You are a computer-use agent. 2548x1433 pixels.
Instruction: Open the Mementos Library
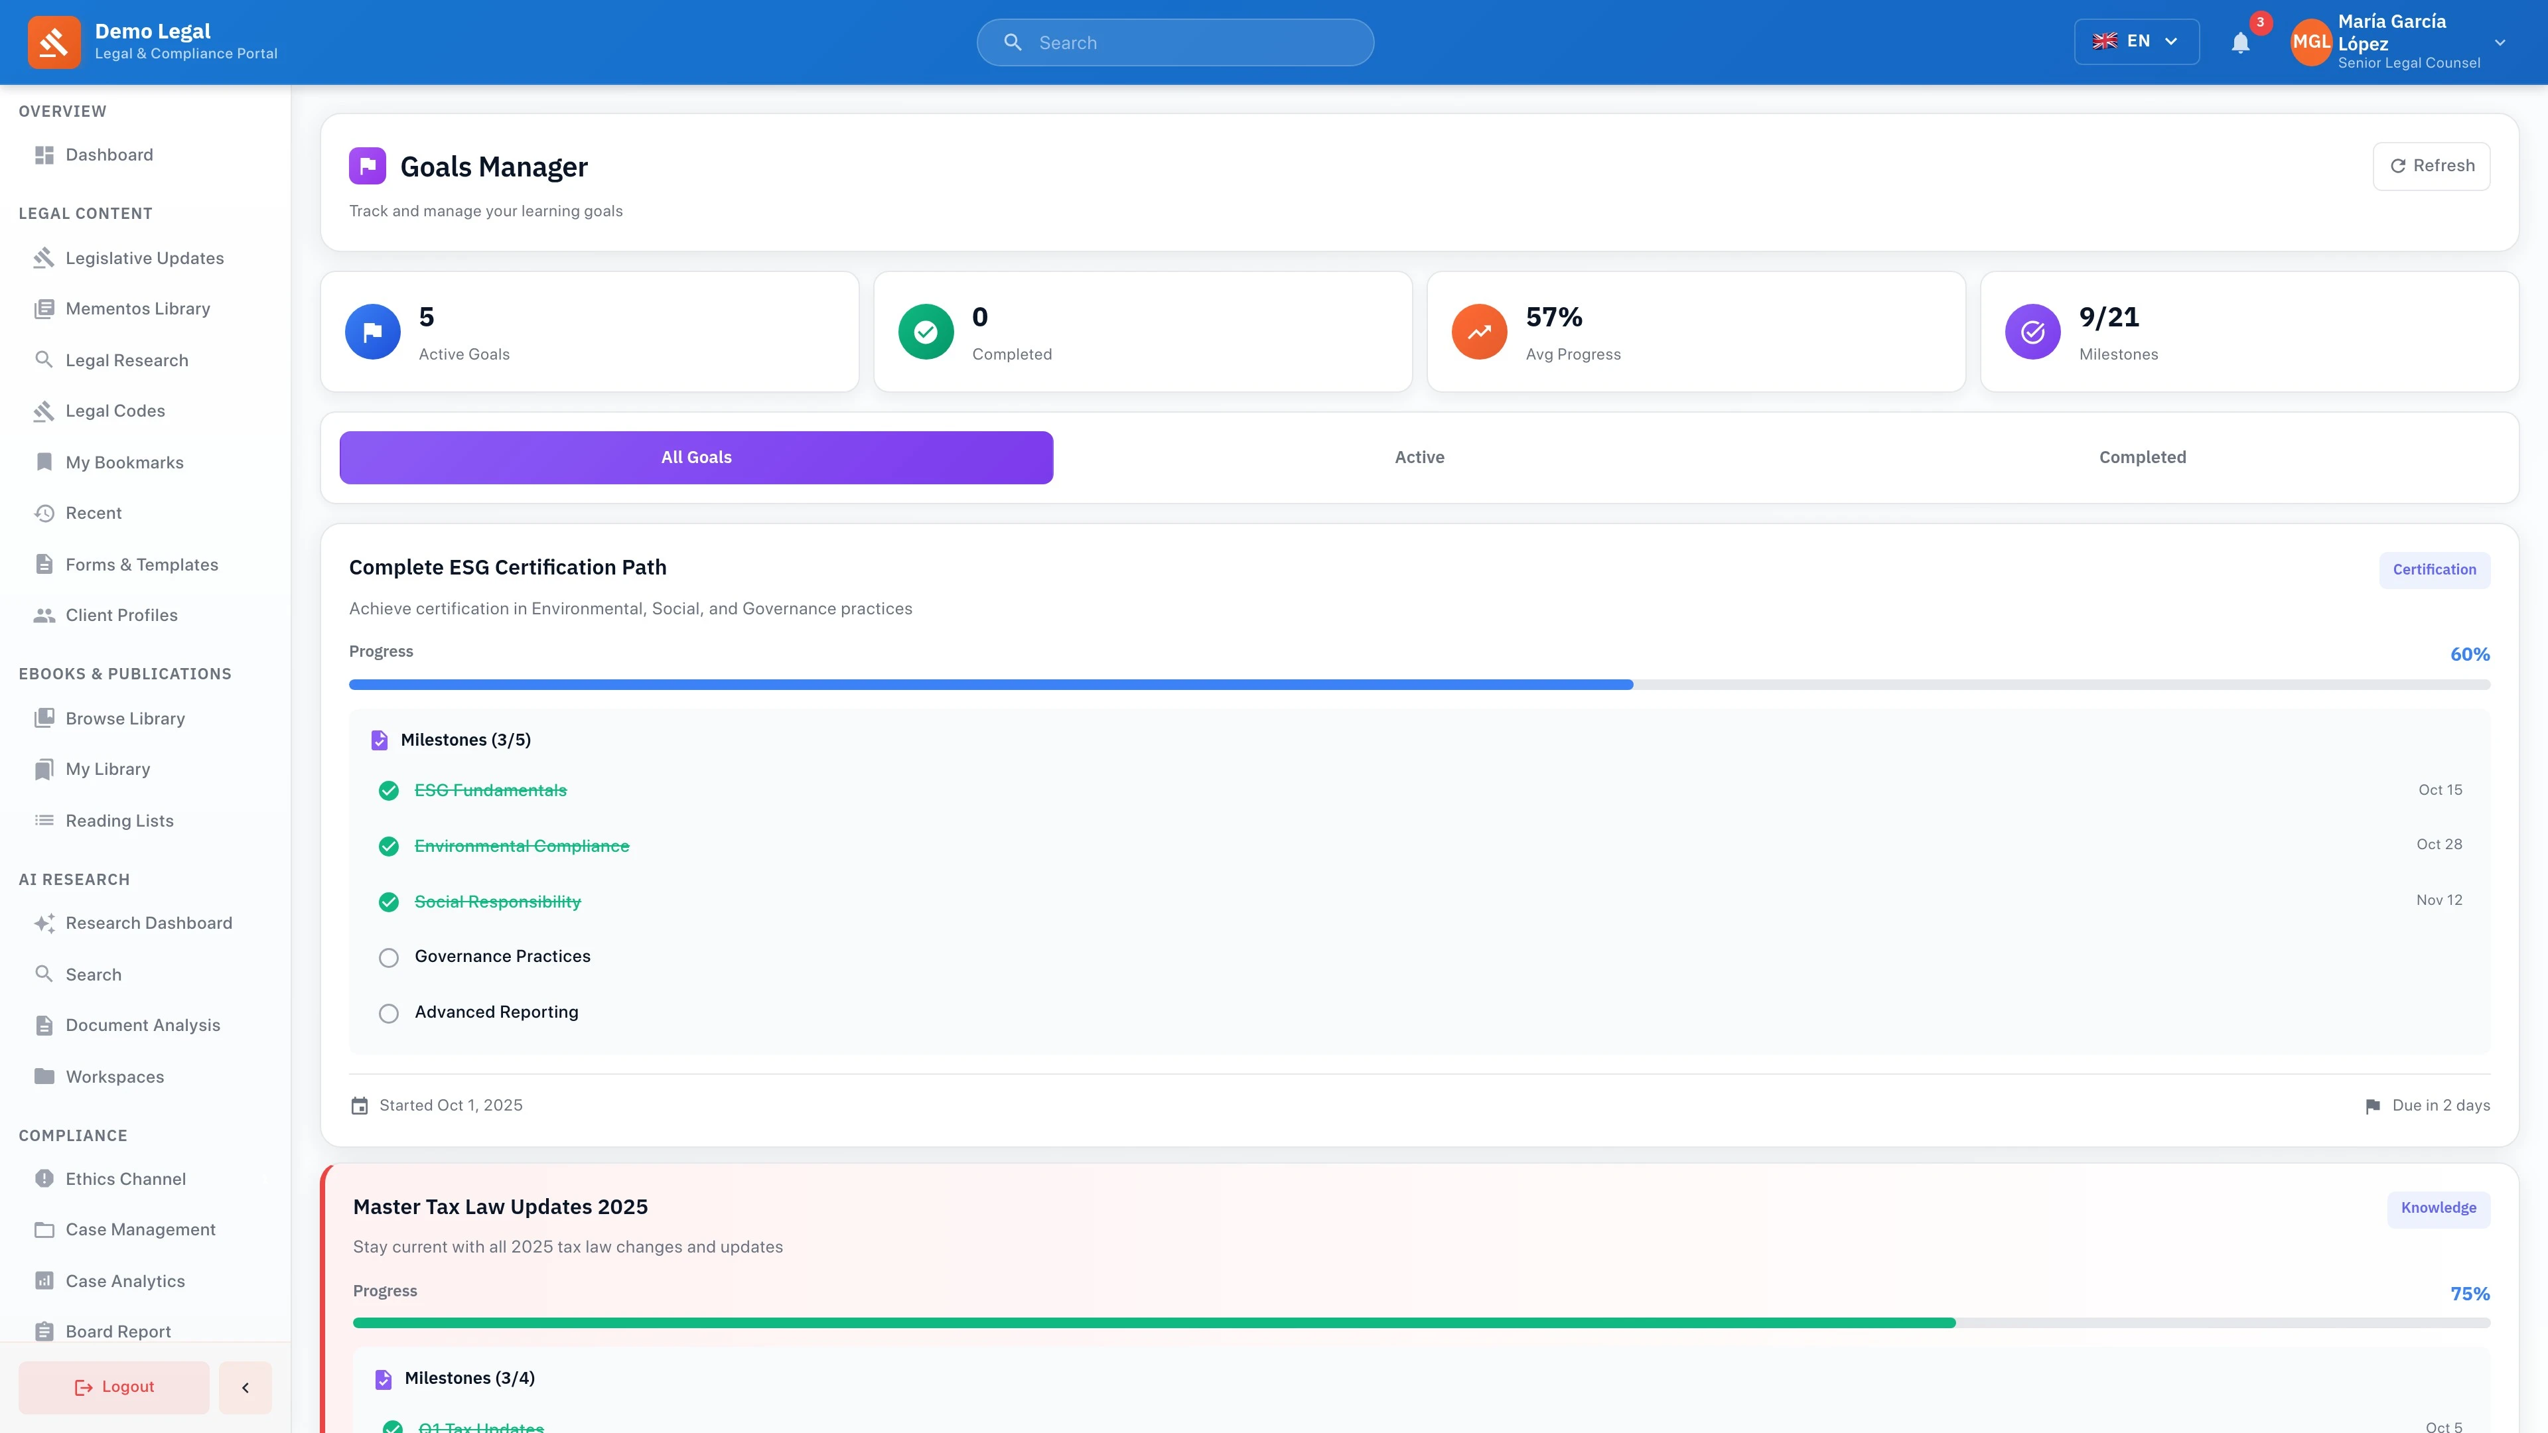click(137, 308)
